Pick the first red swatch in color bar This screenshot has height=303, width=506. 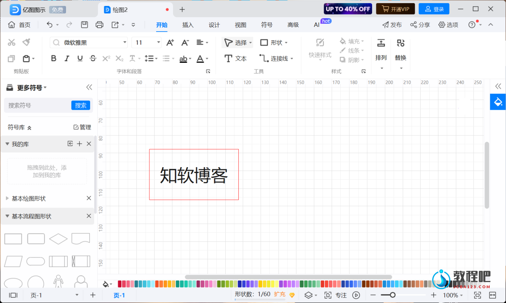120,284
